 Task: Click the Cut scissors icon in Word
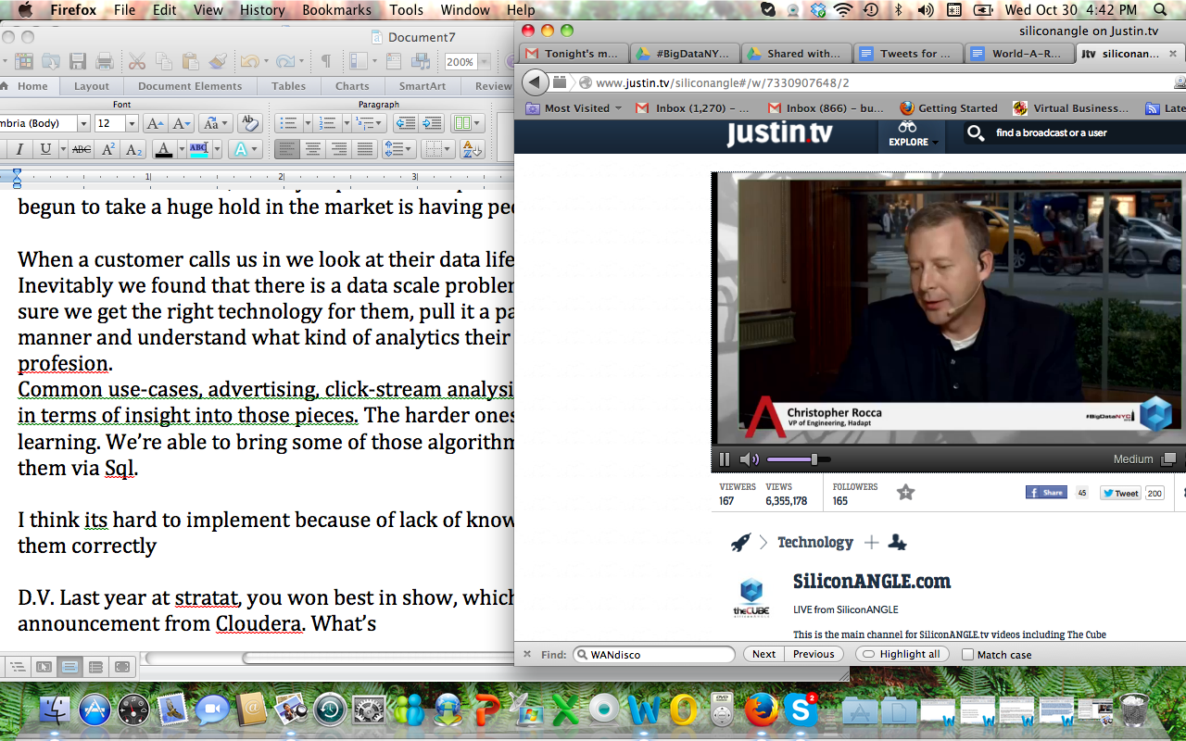(137, 62)
